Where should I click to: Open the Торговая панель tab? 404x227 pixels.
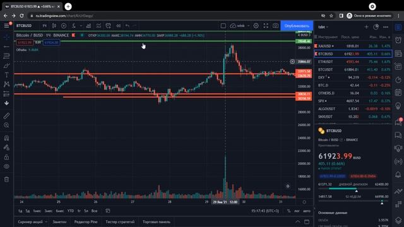[x=157, y=221]
